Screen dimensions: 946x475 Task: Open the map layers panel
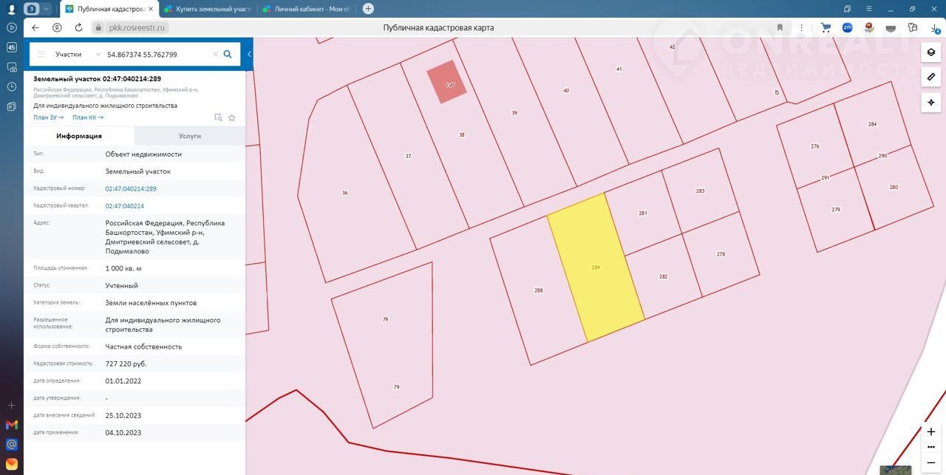click(931, 52)
